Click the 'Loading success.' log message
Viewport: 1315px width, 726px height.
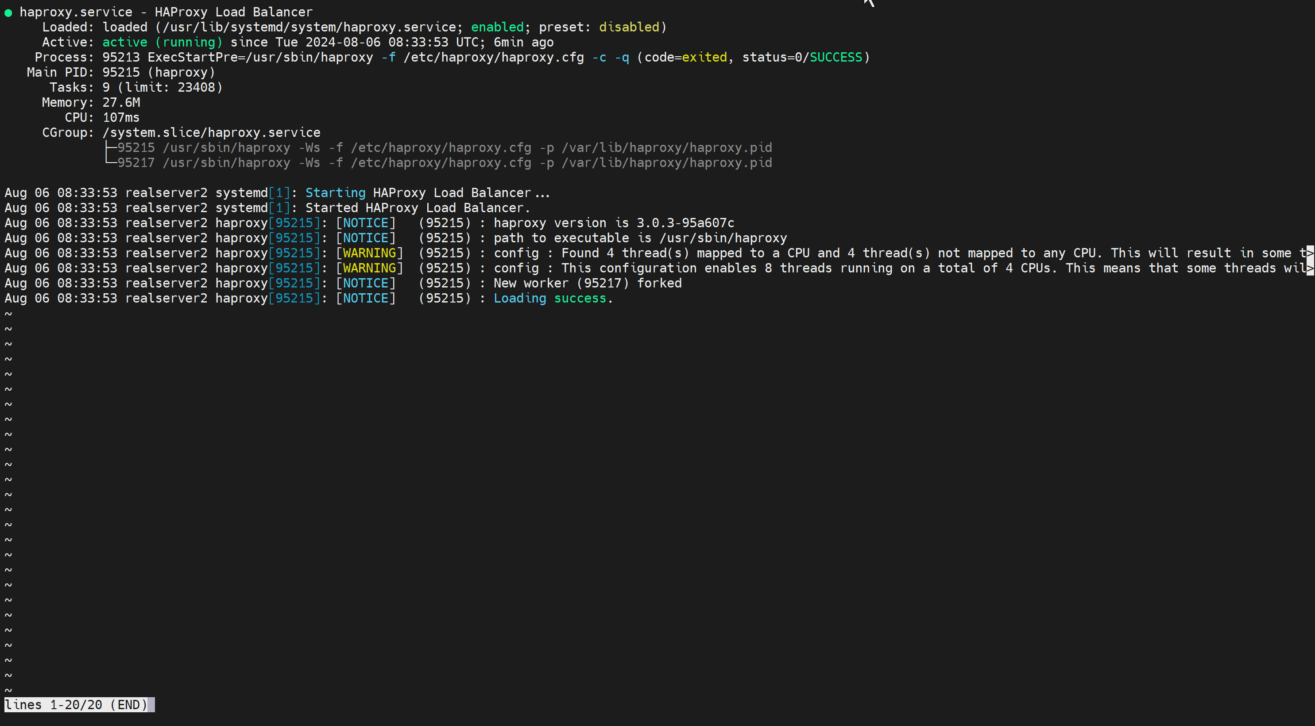(x=552, y=298)
